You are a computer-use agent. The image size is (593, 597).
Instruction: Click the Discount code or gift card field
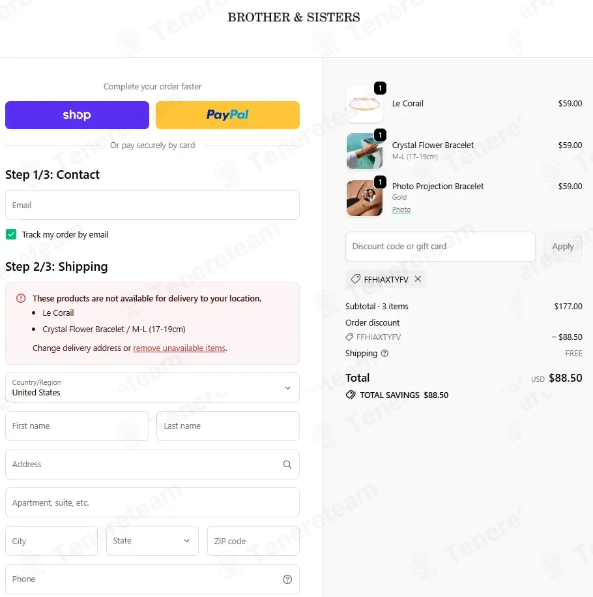click(x=440, y=247)
